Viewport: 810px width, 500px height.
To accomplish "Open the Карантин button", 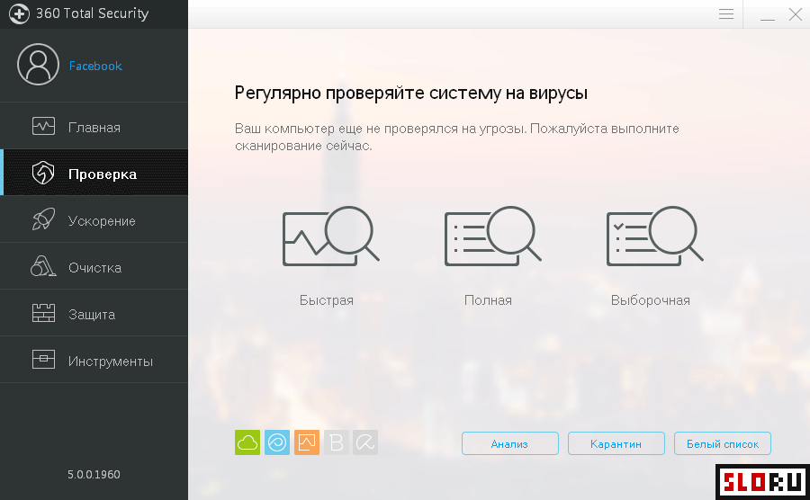I will [616, 443].
